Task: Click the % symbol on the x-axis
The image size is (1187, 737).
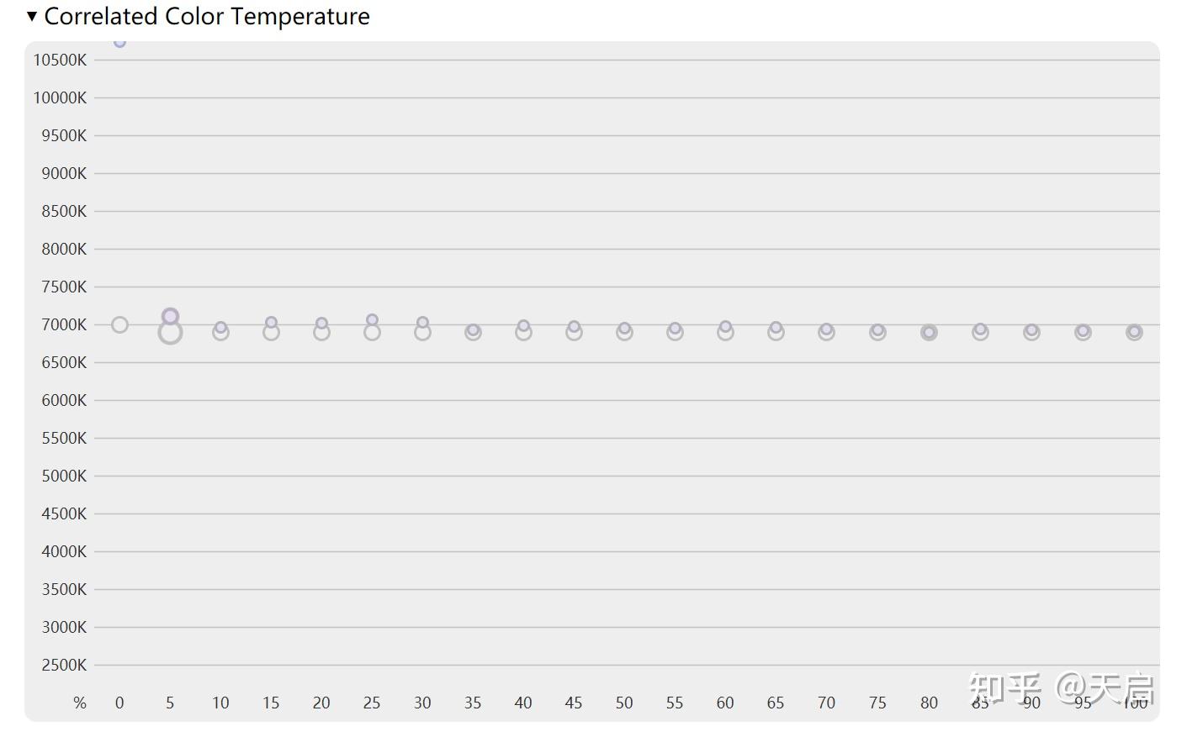Action: [x=80, y=703]
